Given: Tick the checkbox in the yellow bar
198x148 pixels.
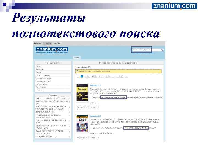Looking at the screenshot, I should click(78, 71).
